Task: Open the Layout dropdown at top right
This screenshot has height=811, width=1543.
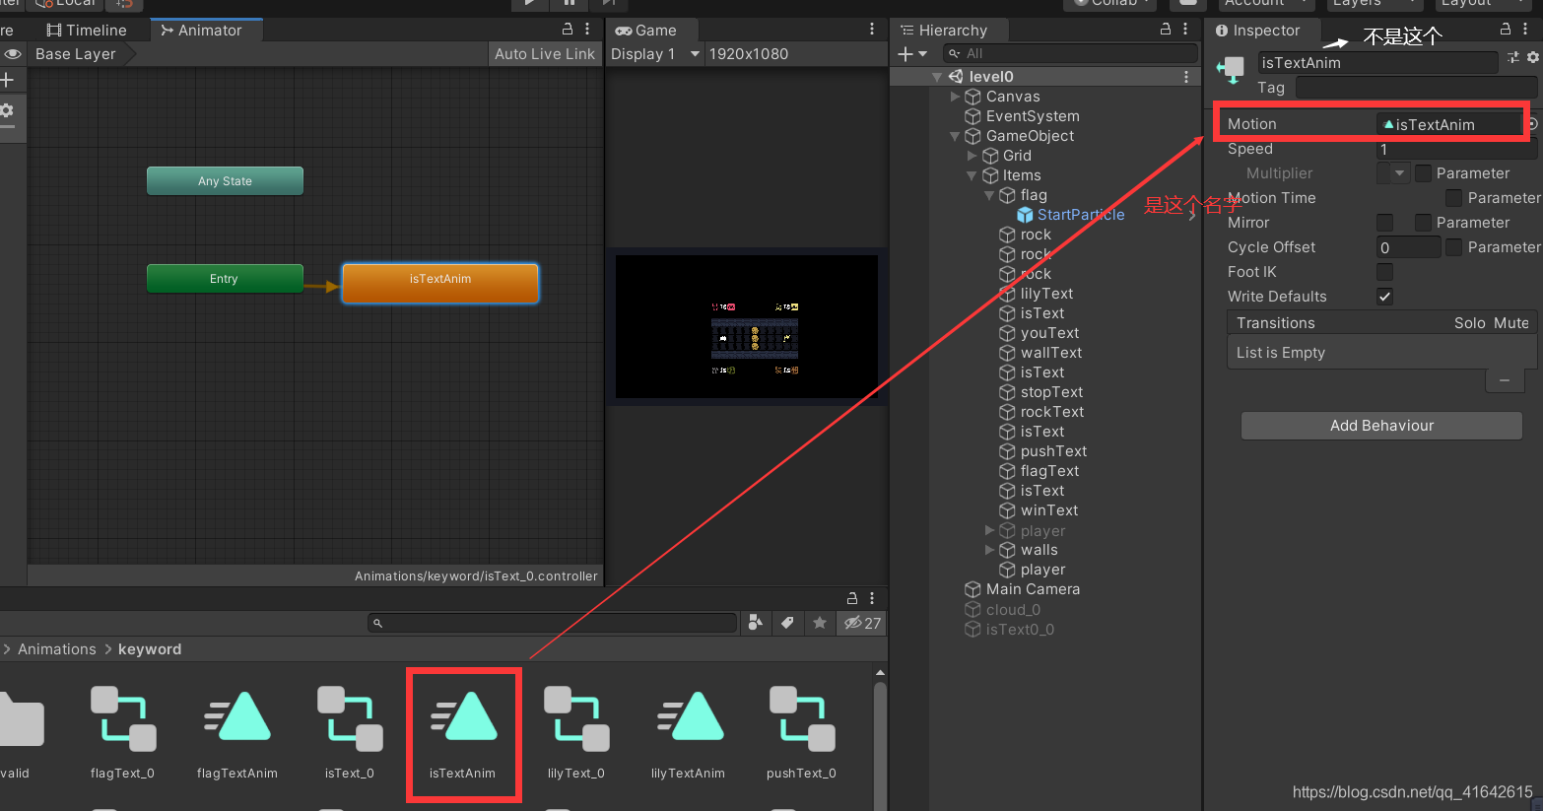Action: coord(1479,3)
